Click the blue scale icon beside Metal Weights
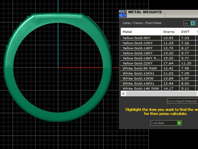This screenshot has width=198, height=149. coord(123,14)
